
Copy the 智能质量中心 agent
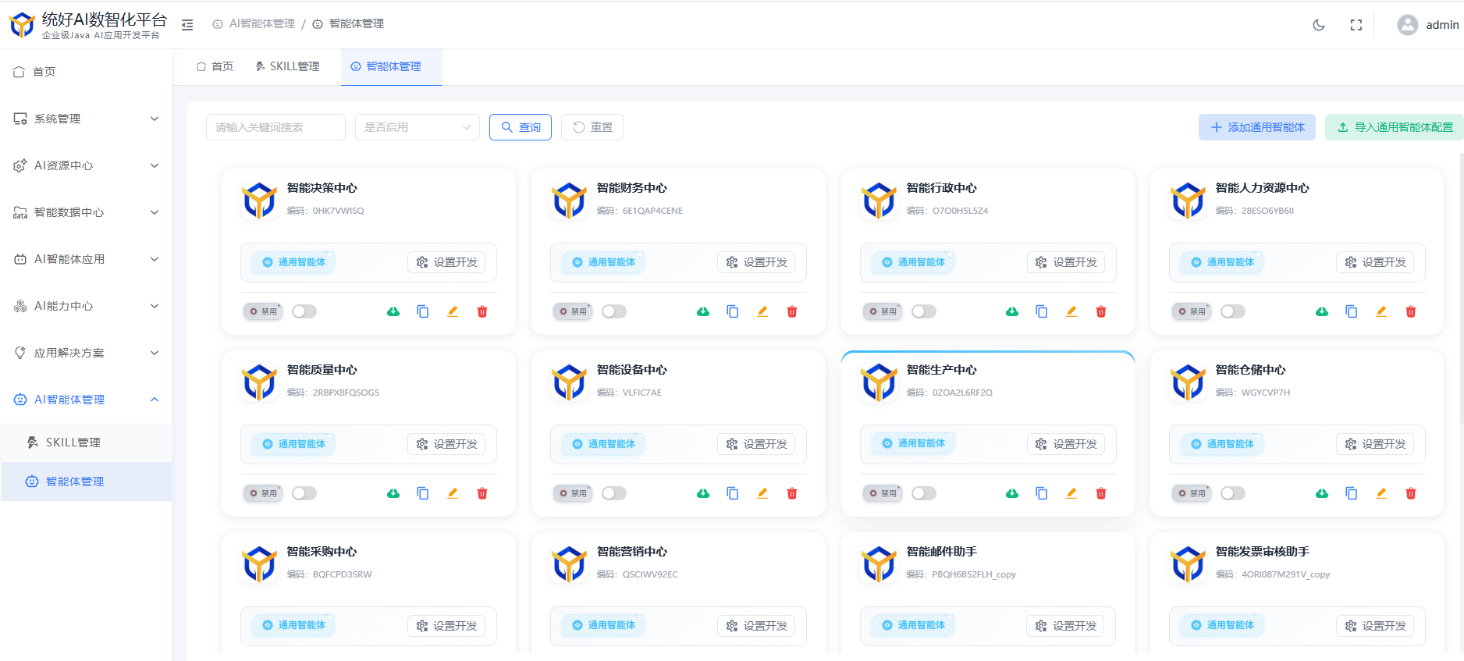[x=423, y=493]
